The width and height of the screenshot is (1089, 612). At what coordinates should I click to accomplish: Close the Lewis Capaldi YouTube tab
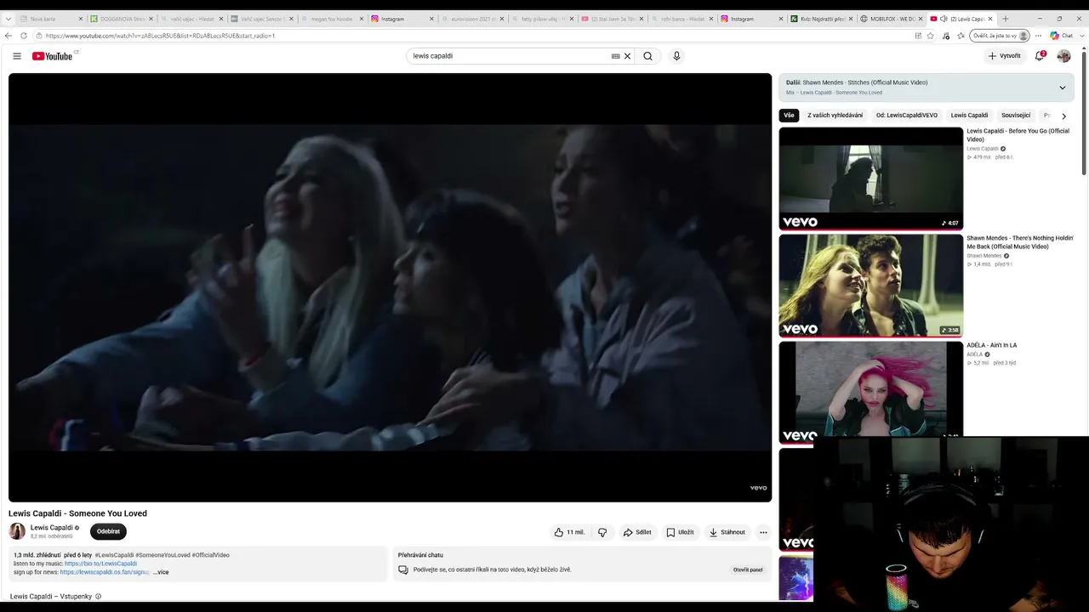pyautogui.click(x=990, y=19)
